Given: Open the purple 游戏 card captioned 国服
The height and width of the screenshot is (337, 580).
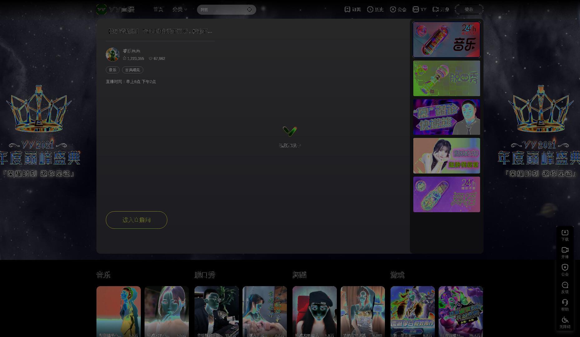Looking at the screenshot, I should [461, 311].
